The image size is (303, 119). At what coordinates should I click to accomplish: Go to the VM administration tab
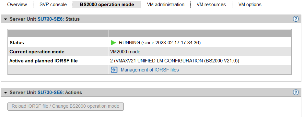(x=166, y=5)
